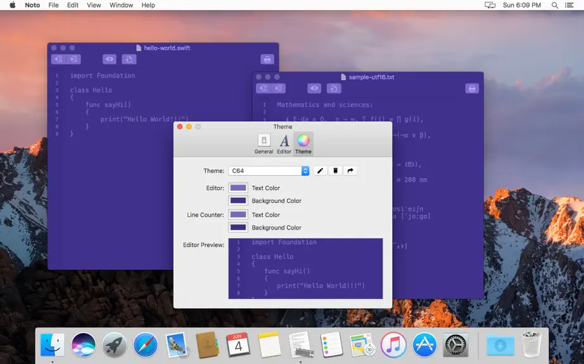Image resolution: width=584 pixels, height=364 pixels.
Task: Toggle eye preview icon in hello-world.swift window
Action: 110,59
